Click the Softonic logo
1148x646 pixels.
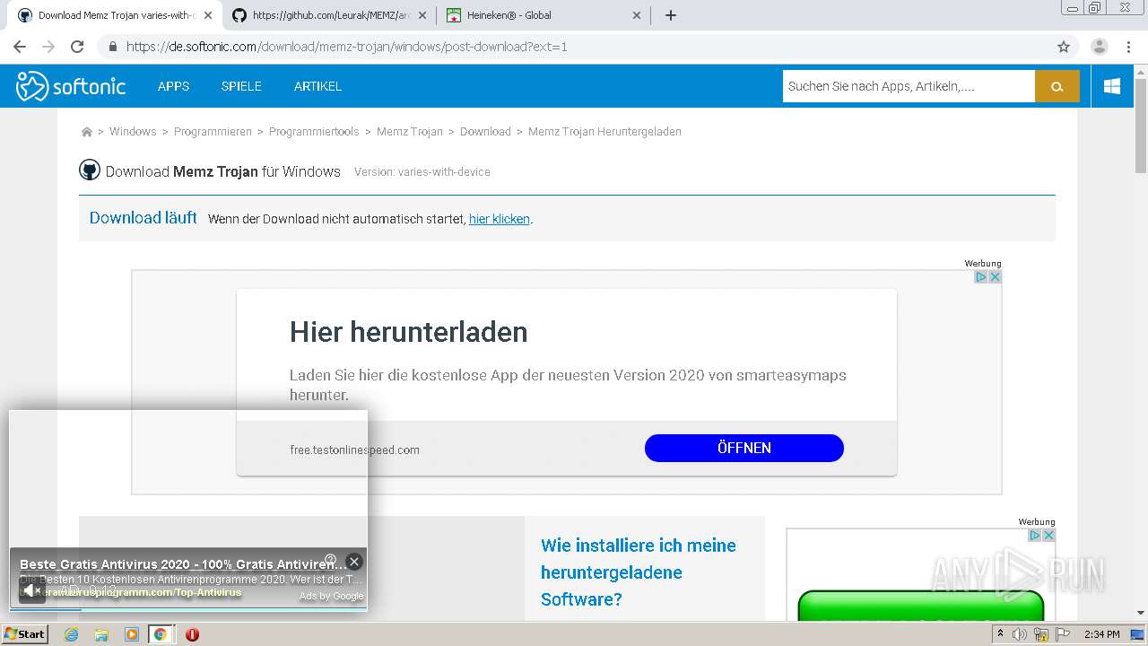[71, 86]
